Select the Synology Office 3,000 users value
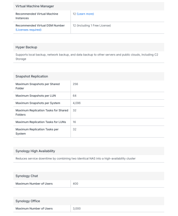 (x=77, y=208)
